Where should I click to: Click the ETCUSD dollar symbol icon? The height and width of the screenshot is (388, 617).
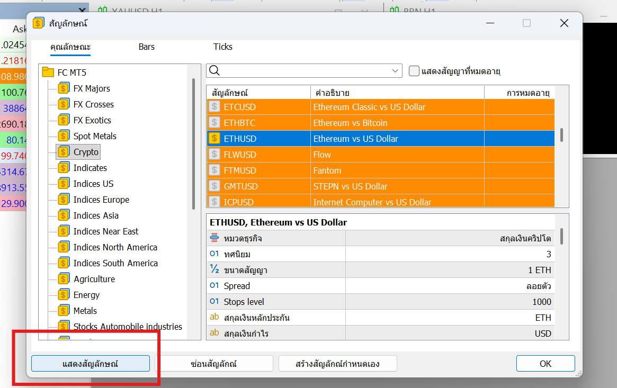[x=214, y=106]
